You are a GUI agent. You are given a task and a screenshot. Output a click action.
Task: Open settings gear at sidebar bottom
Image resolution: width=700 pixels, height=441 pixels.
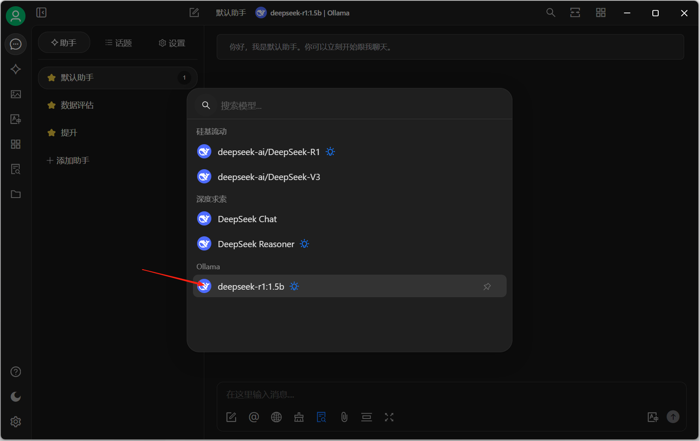tap(16, 422)
